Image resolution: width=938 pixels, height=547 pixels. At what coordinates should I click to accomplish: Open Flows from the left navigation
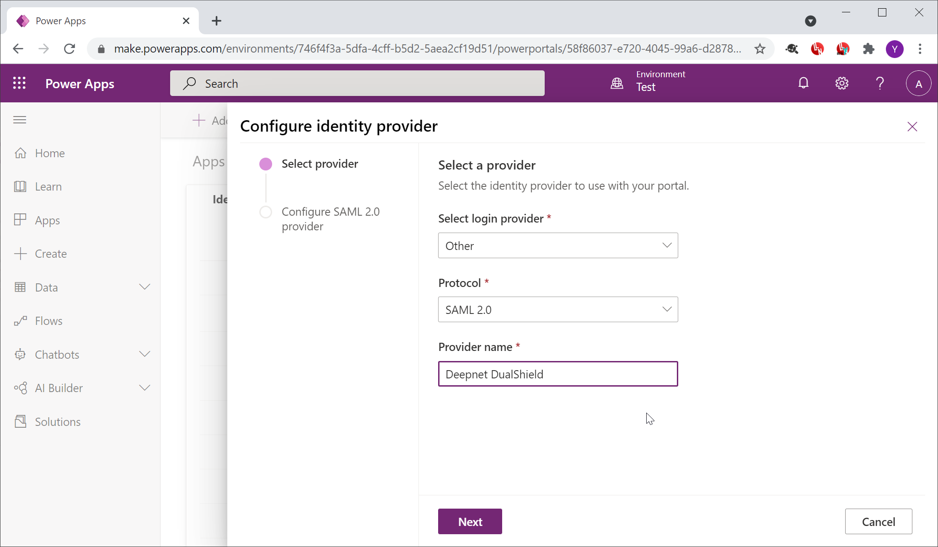point(48,321)
